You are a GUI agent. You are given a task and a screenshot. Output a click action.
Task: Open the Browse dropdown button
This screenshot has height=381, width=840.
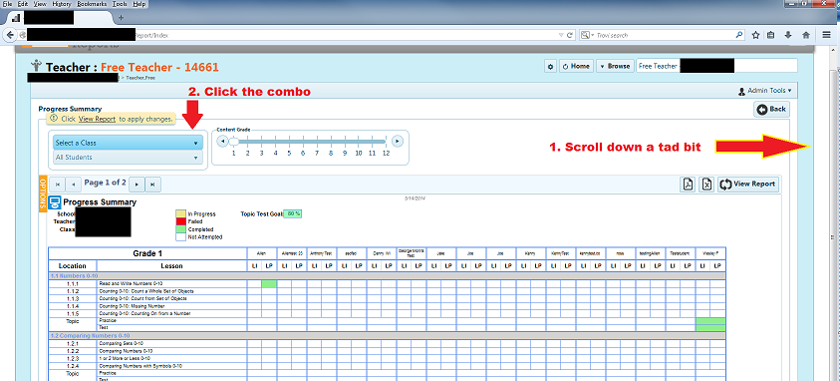(x=615, y=67)
